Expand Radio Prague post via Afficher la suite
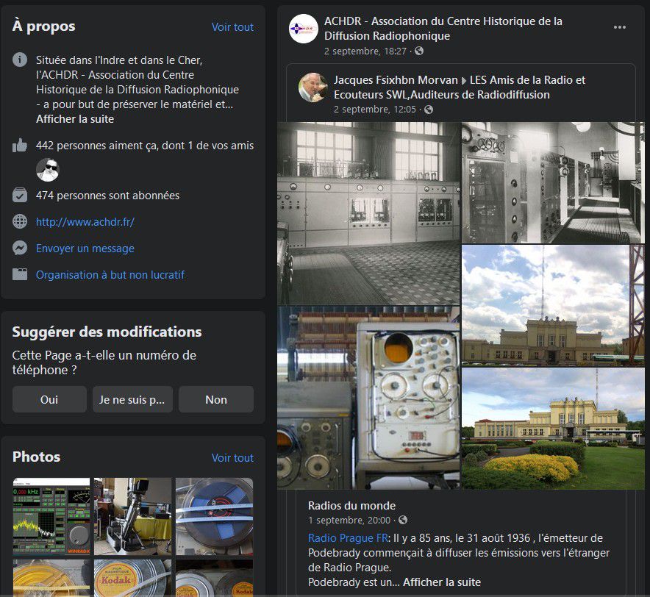Viewport: 650px width, 597px height. pyautogui.click(x=442, y=582)
